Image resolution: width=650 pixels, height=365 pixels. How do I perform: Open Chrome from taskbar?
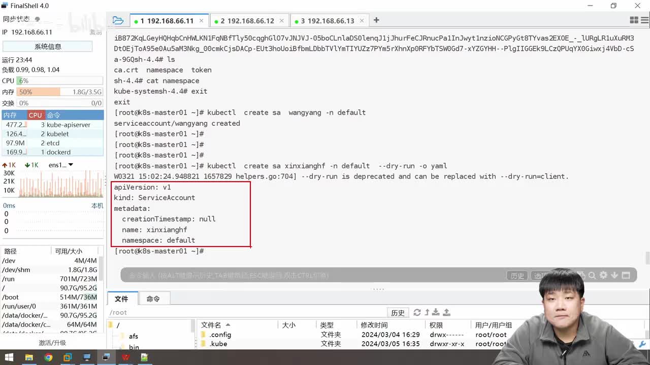click(48, 357)
